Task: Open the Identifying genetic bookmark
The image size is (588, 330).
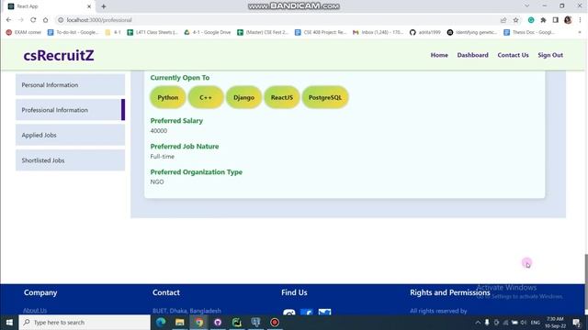Action: point(472,33)
